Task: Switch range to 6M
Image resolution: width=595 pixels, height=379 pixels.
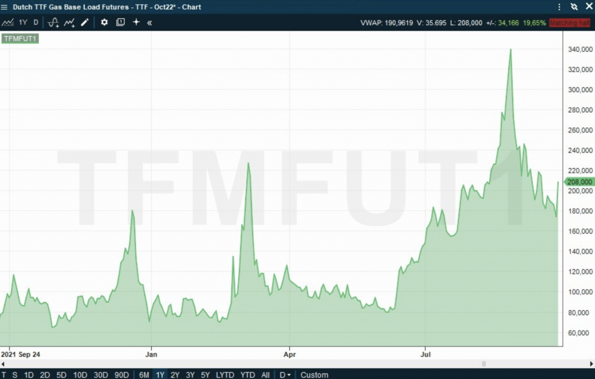Action: coord(144,375)
